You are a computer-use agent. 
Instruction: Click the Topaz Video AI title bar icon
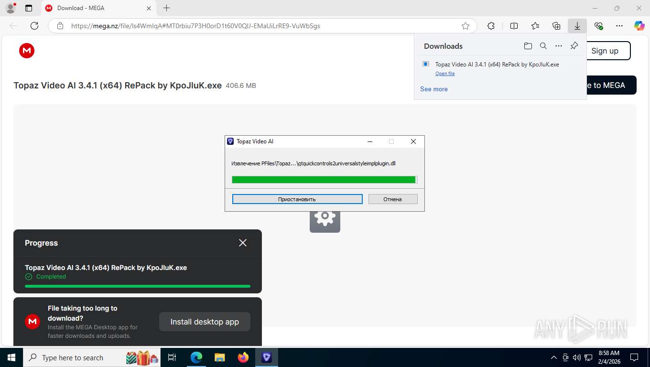click(x=230, y=141)
